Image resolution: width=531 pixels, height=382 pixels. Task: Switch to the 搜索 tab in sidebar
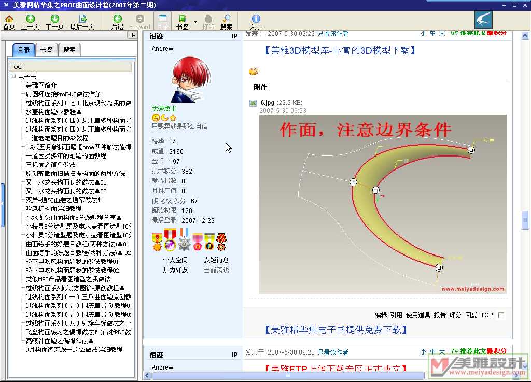coord(69,49)
